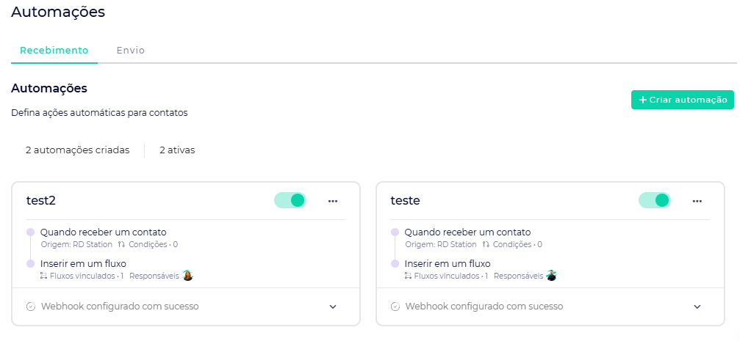Open three-dot menu on teste card
Image resolution: width=740 pixels, height=341 pixels.
click(697, 200)
